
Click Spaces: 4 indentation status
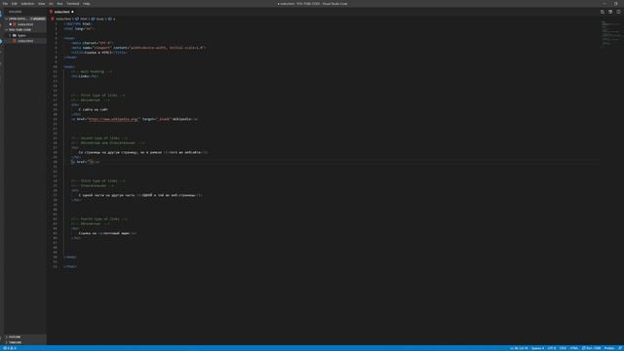pos(537,348)
